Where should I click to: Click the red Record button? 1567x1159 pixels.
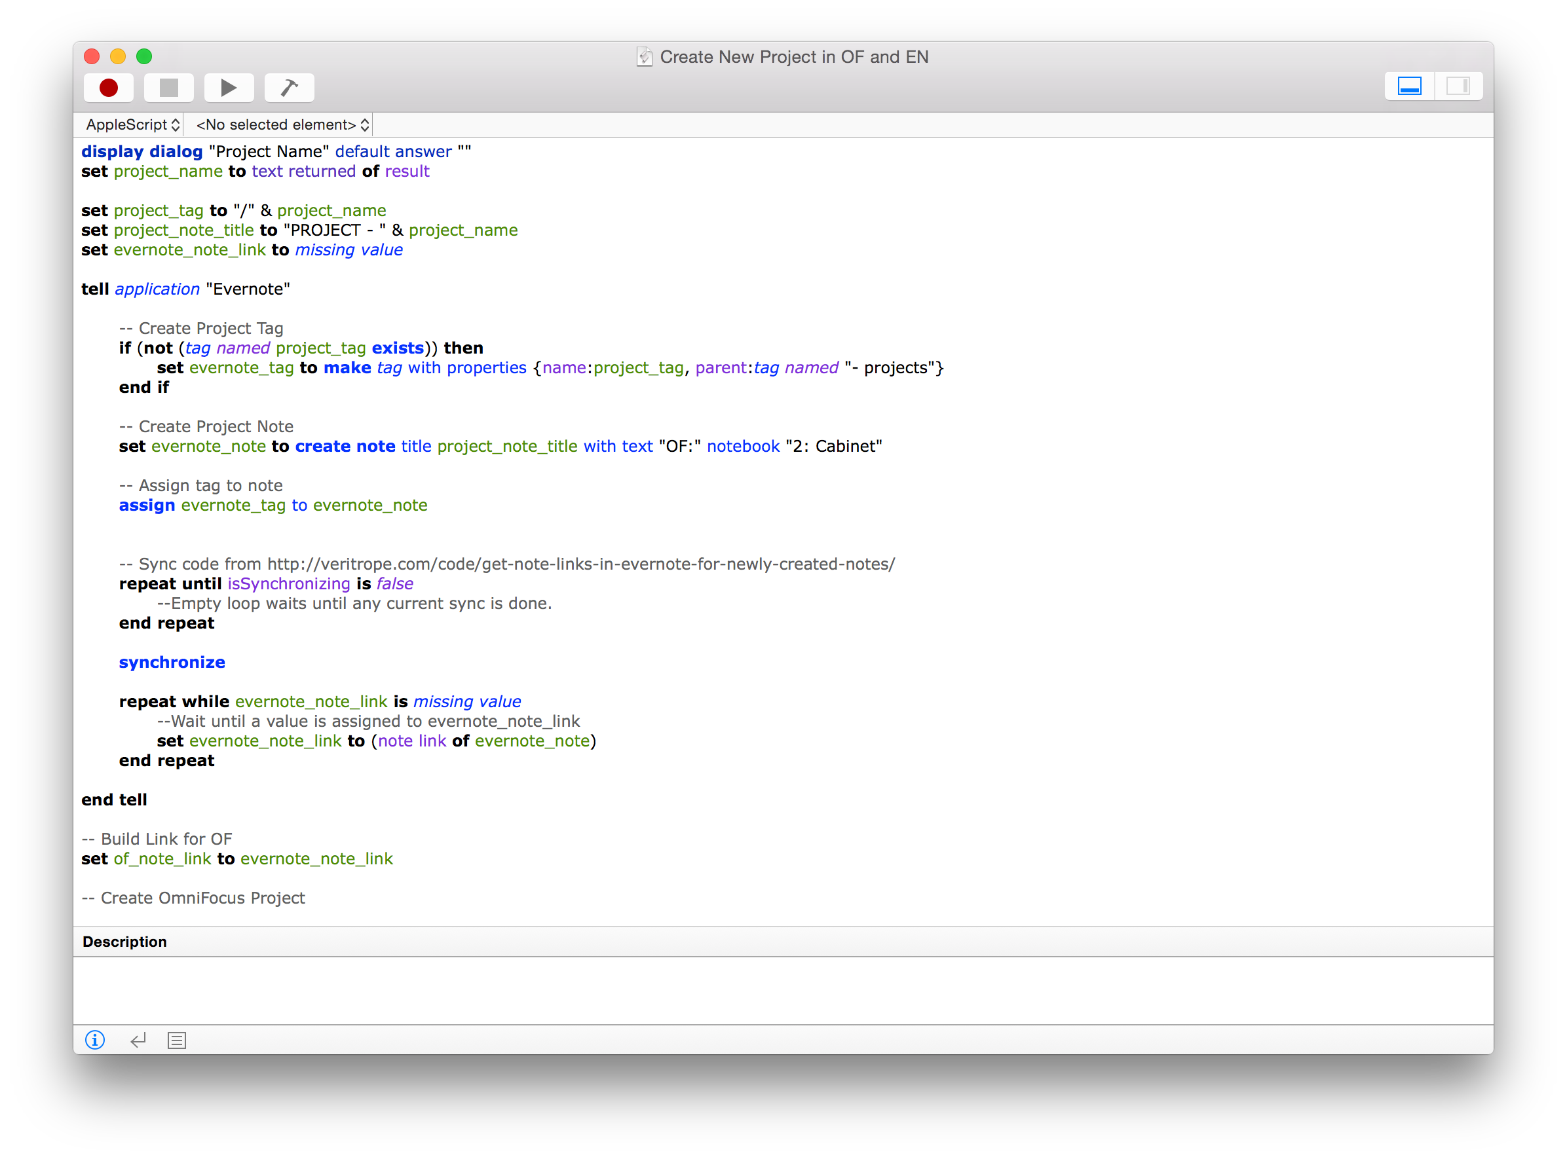click(109, 88)
